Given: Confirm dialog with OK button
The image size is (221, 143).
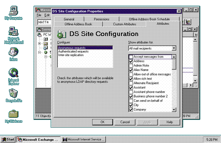Looking at the screenshot, I should point(103,122).
